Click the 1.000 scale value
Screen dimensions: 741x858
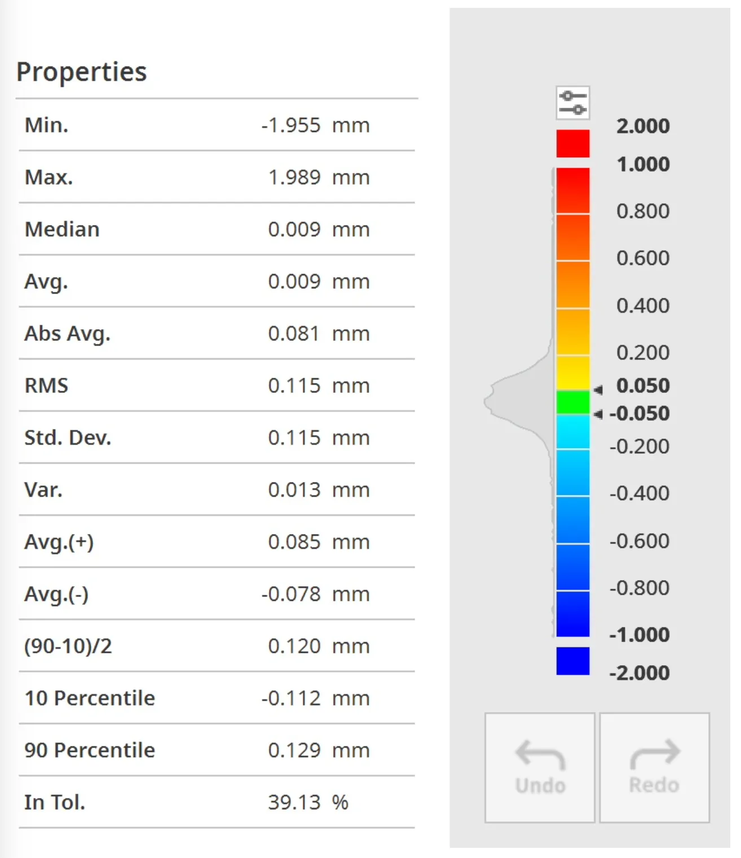click(643, 164)
